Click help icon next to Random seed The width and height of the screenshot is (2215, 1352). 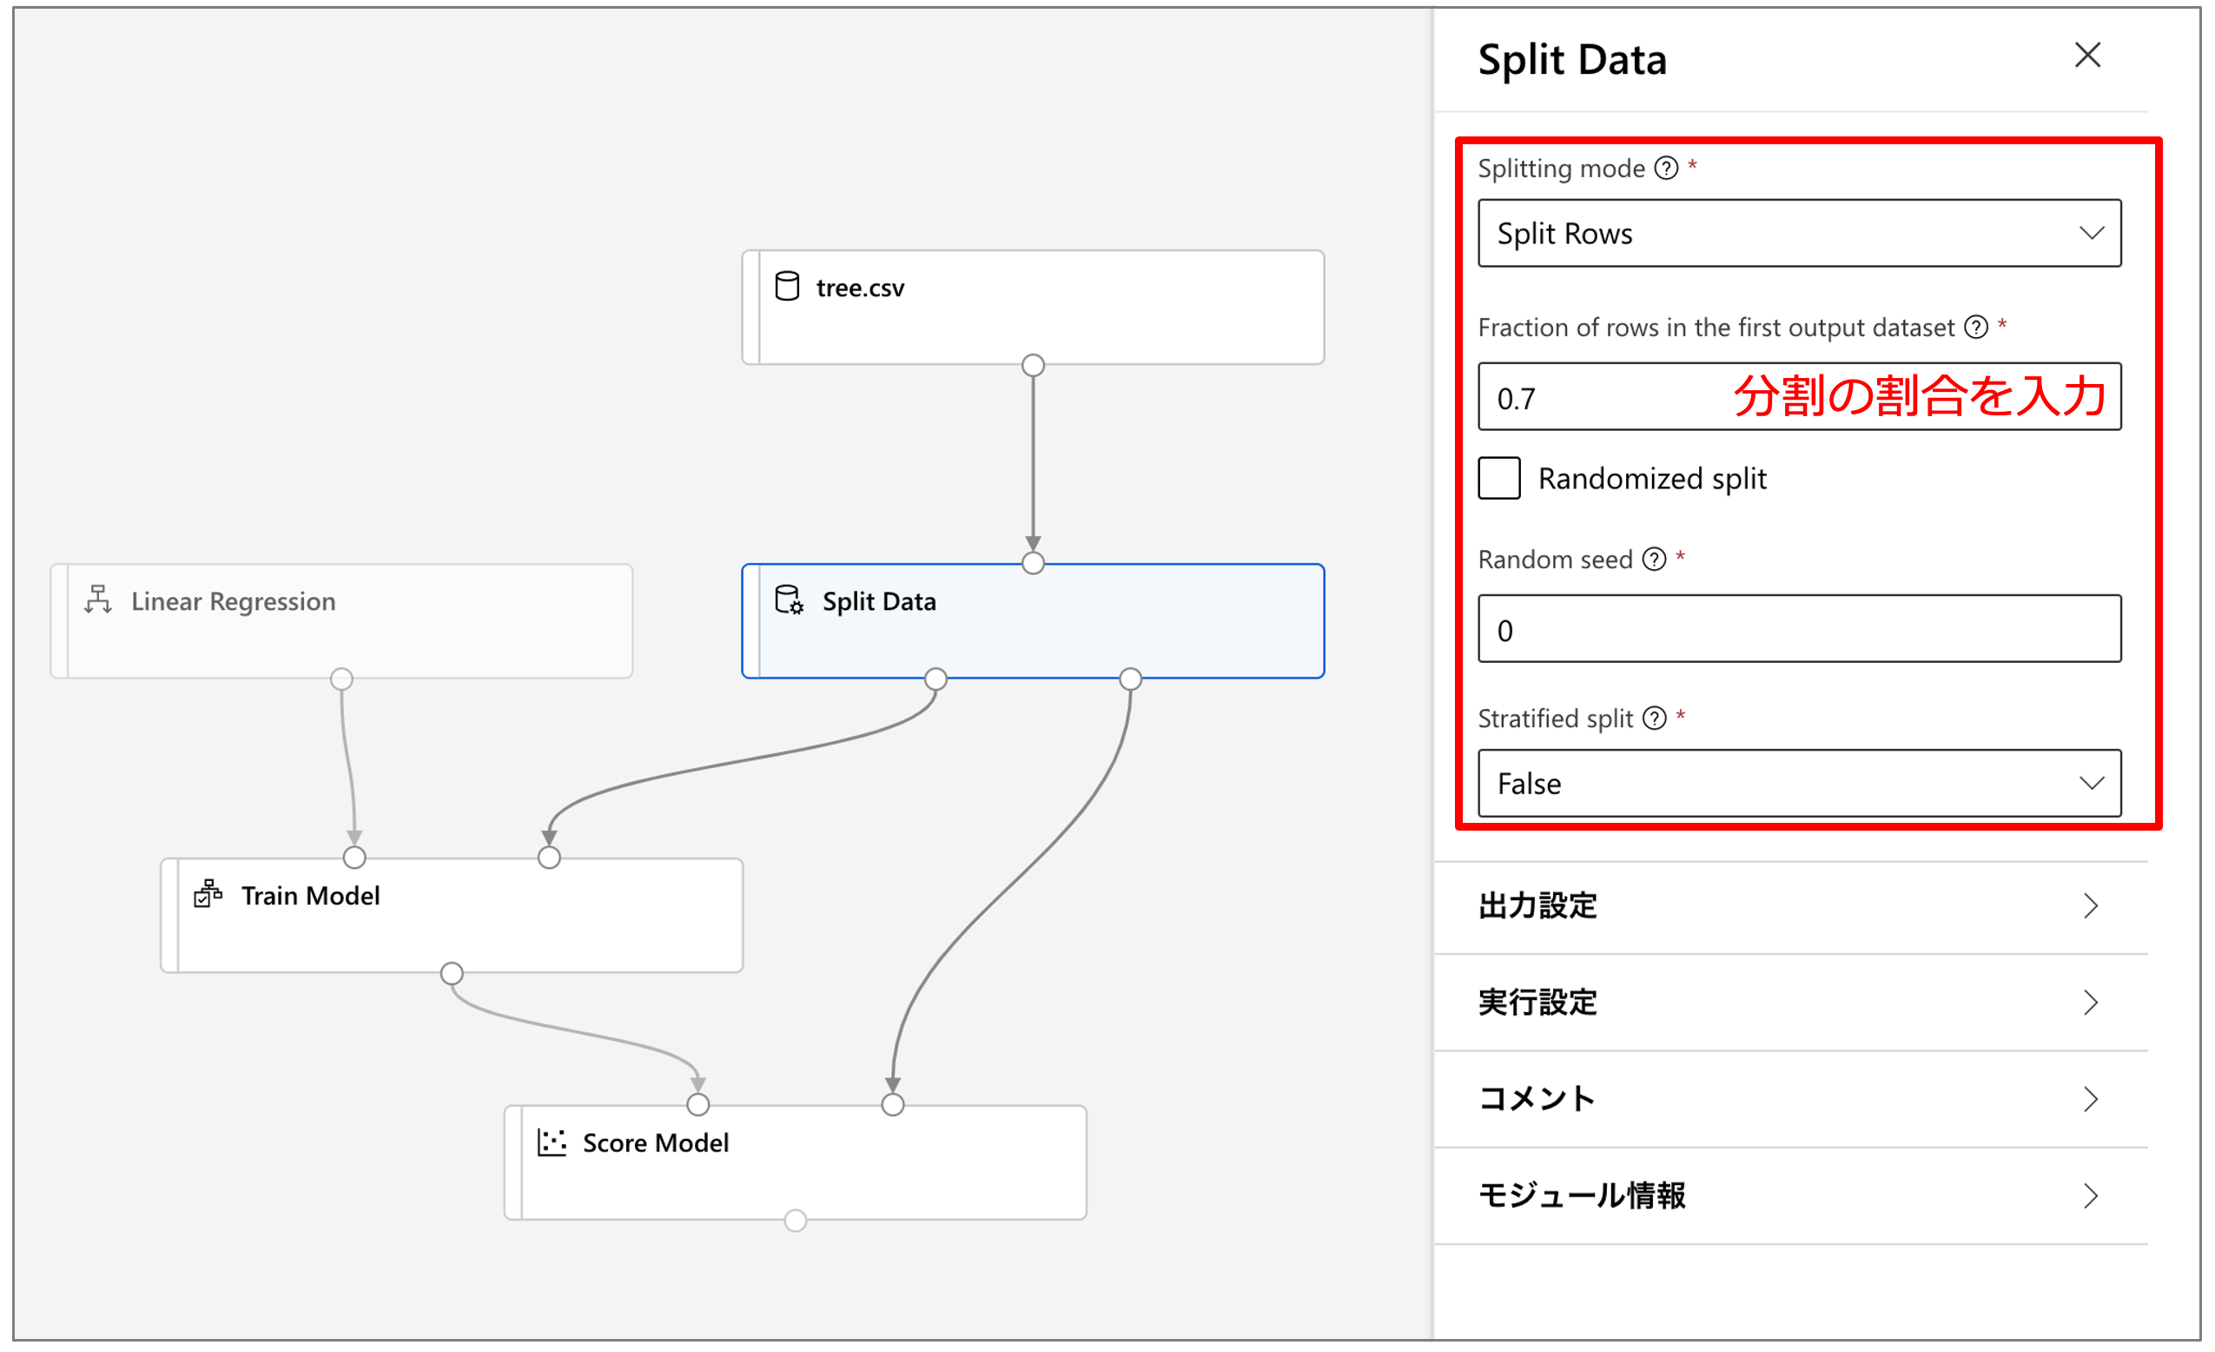click(x=1654, y=560)
